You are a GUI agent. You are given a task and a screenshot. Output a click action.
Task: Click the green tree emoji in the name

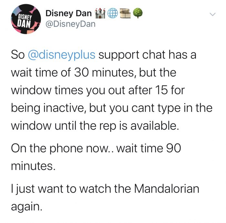(138, 13)
